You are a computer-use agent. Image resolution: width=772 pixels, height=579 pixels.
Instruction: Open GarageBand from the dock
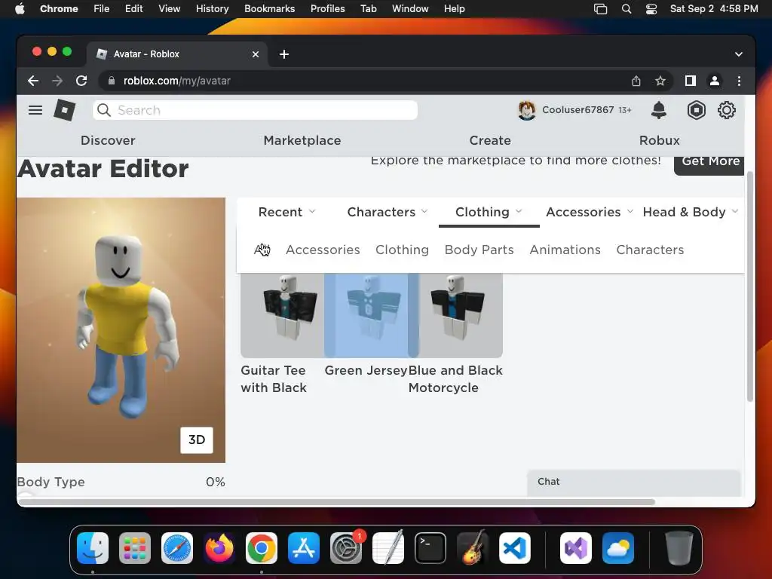tap(473, 548)
